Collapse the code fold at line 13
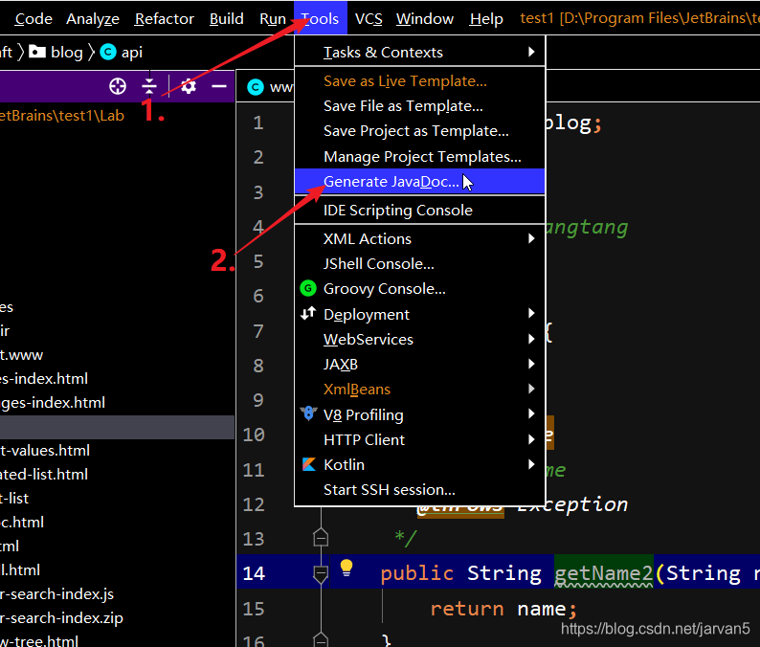Viewport: 760px width, 647px height. 321,538
